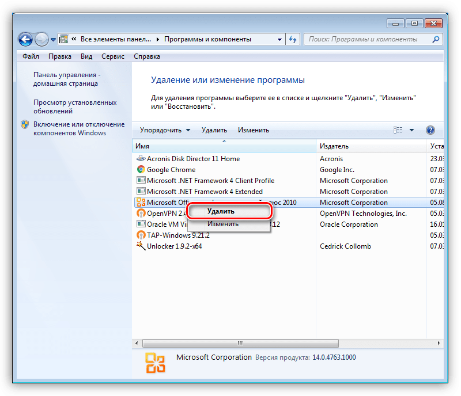Open Просмотр установленных обновлений link

(x=75, y=106)
